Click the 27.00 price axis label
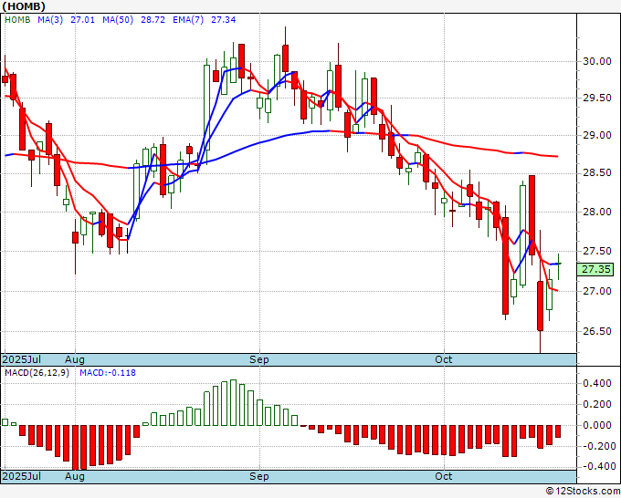621x498 pixels. pos(597,291)
